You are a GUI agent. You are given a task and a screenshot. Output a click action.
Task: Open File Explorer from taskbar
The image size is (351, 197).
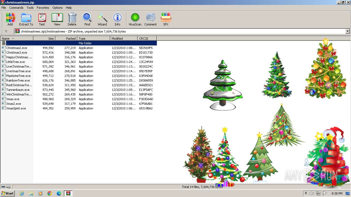31,193
